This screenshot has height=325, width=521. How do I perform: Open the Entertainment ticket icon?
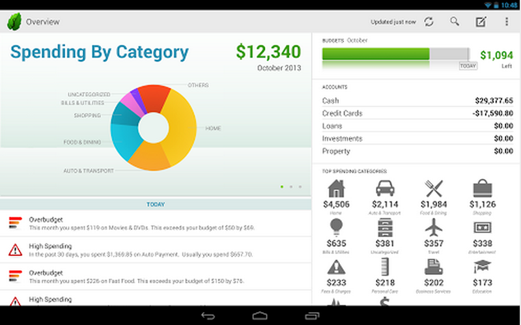(x=483, y=228)
